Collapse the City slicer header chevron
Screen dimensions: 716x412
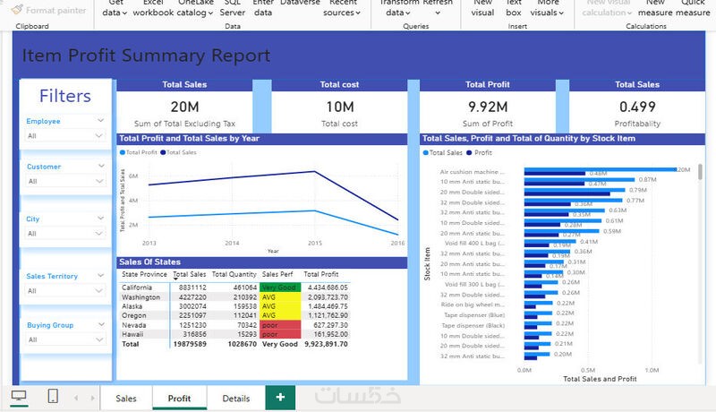pyautogui.click(x=101, y=219)
